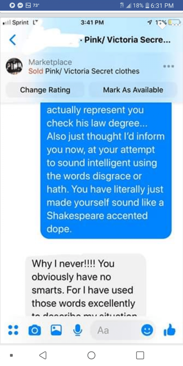183x366 pixels.
Task: Tap the Messenger notification icon in status bar
Action: click(20, 5)
